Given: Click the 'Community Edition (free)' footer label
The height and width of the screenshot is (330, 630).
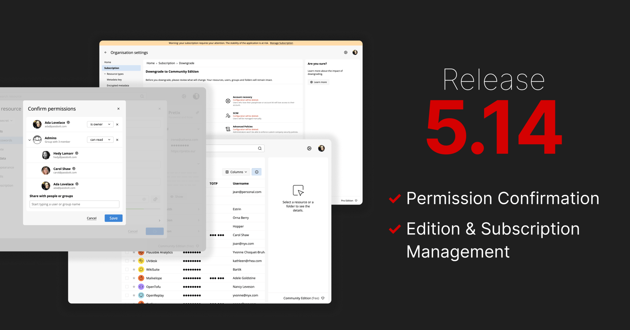Looking at the screenshot, I should tap(301, 298).
